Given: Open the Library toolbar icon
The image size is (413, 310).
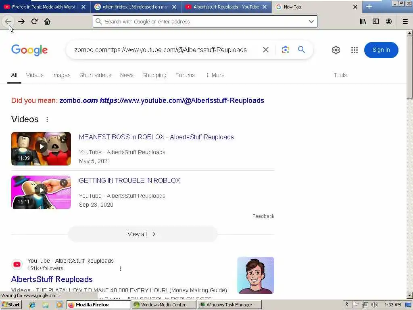Looking at the screenshot, I should 363,21.
